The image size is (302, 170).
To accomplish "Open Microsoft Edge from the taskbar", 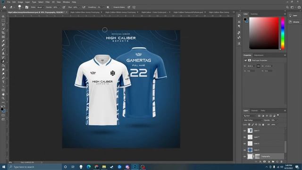I will [89, 167].
